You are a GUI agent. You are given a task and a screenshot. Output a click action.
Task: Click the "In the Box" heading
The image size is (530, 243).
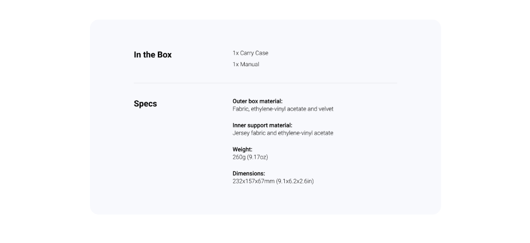[x=153, y=55]
